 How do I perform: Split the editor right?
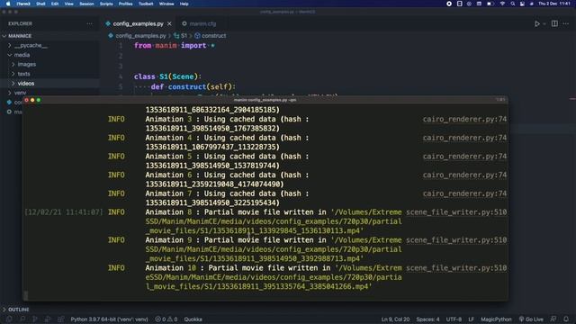coord(554,23)
